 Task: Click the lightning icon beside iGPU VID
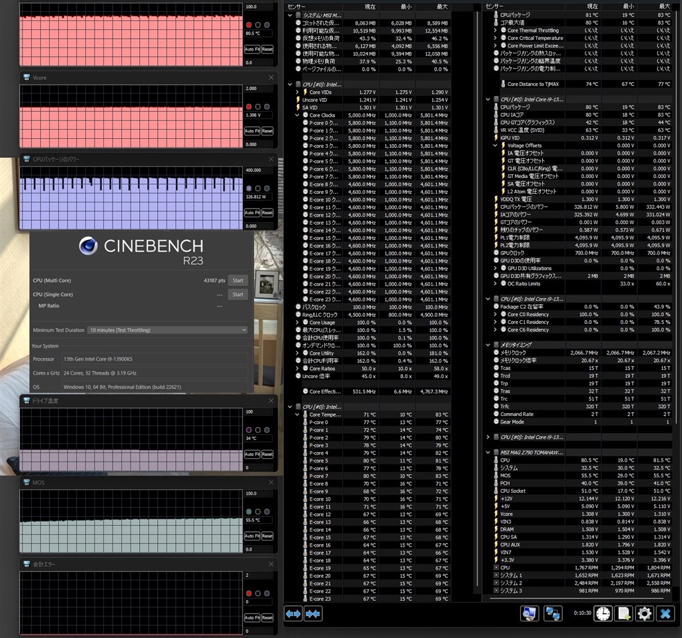click(x=496, y=137)
